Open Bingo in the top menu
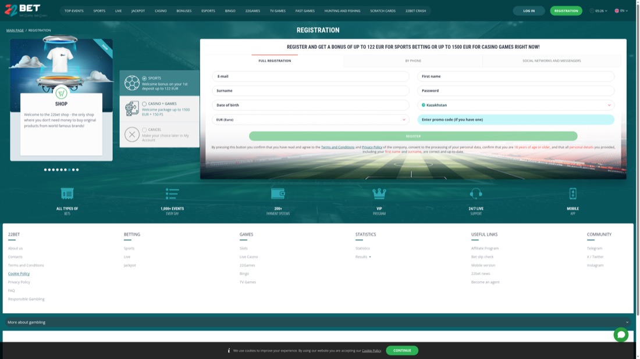The width and height of the screenshot is (640, 359). [x=230, y=11]
